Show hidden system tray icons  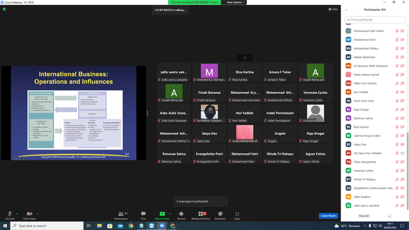[x=365, y=226]
